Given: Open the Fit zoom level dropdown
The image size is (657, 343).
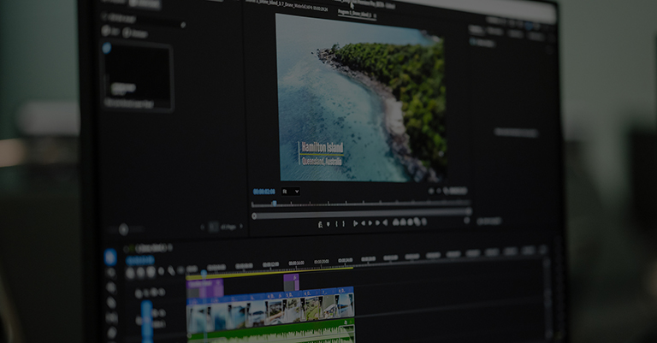Looking at the screenshot, I should coord(290,192).
